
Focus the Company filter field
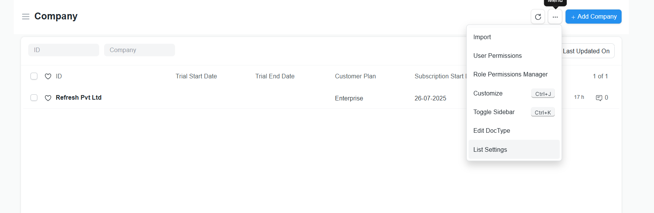[x=140, y=50]
